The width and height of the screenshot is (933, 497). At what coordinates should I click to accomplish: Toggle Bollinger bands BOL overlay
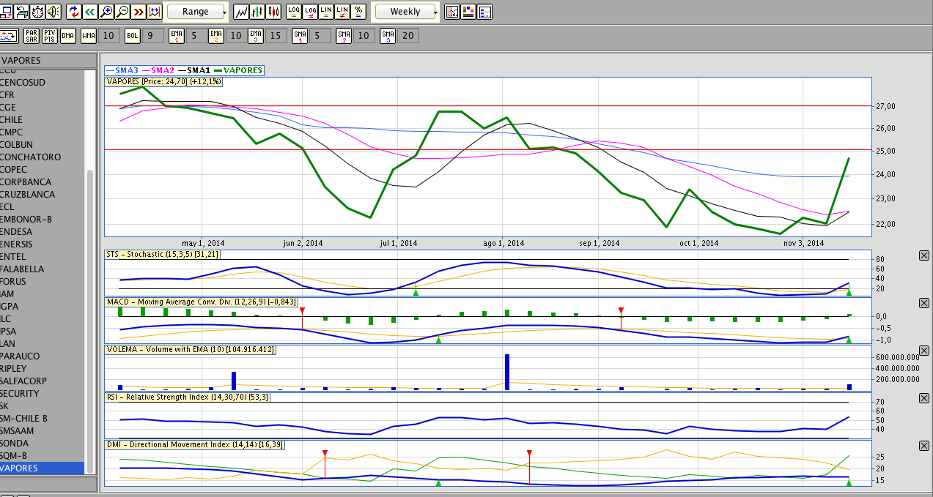(132, 35)
